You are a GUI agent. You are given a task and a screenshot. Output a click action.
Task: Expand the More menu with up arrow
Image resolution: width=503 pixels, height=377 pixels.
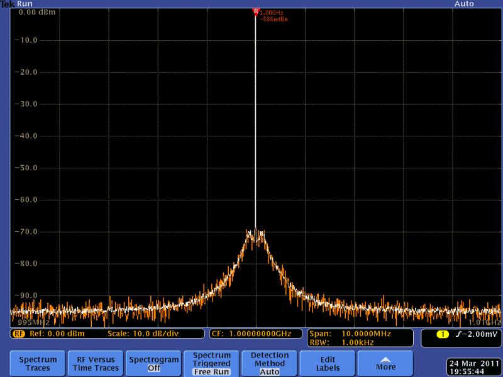tap(385, 364)
